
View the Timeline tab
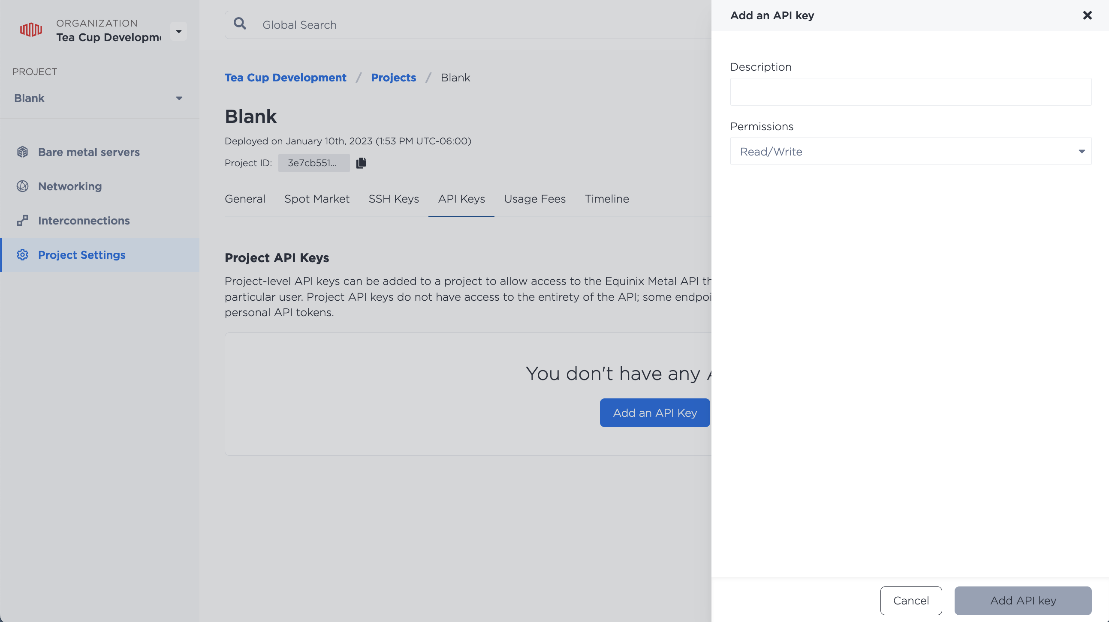click(606, 199)
